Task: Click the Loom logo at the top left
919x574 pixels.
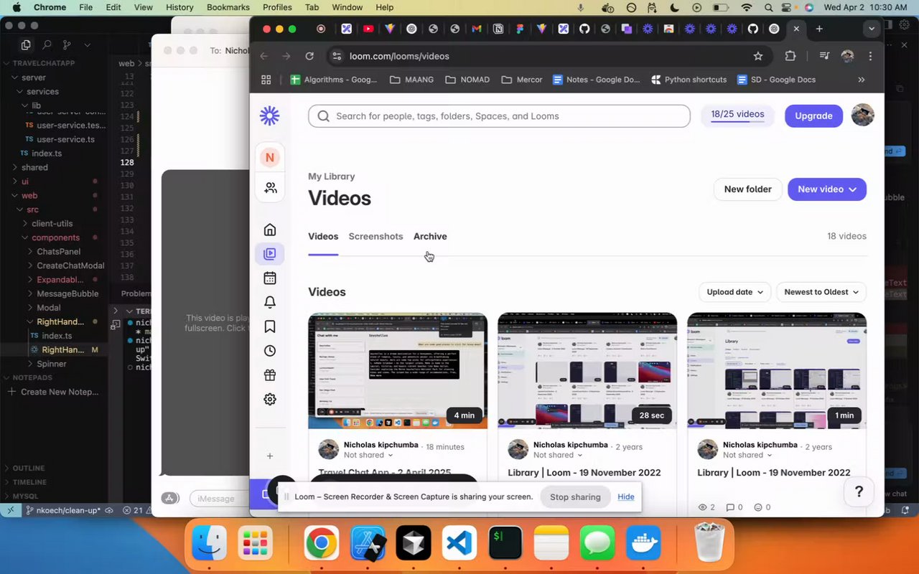Action: pos(270,116)
